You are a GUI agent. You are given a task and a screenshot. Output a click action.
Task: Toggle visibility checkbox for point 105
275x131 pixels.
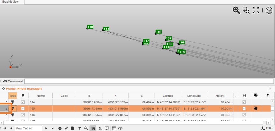[x=23, y=108]
